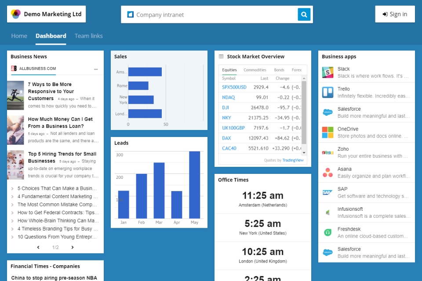Click the intranet icon in search box
The height and width of the screenshot is (281, 422).
131,14
